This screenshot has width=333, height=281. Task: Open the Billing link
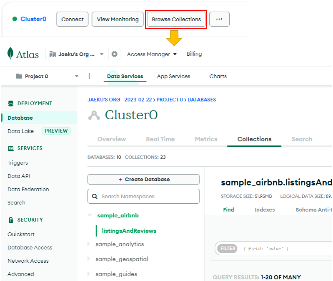[194, 54]
